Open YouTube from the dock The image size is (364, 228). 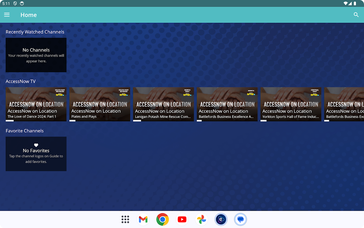[182, 219]
